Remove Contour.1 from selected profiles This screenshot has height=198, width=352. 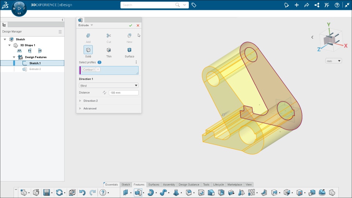tap(98, 70)
